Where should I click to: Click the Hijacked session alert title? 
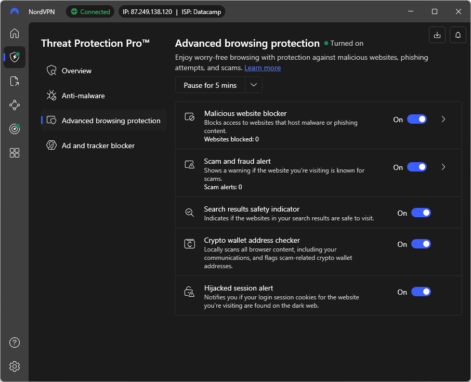pyautogui.click(x=239, y=288)
